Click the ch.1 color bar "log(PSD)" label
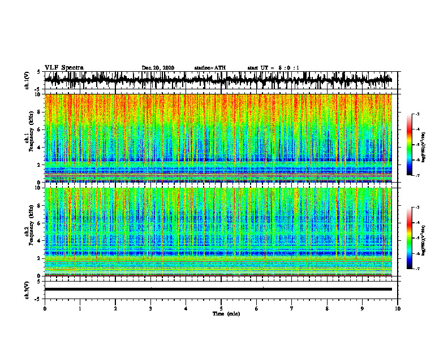This screenshot has height=346, width=448. click(x=424, y=148)
